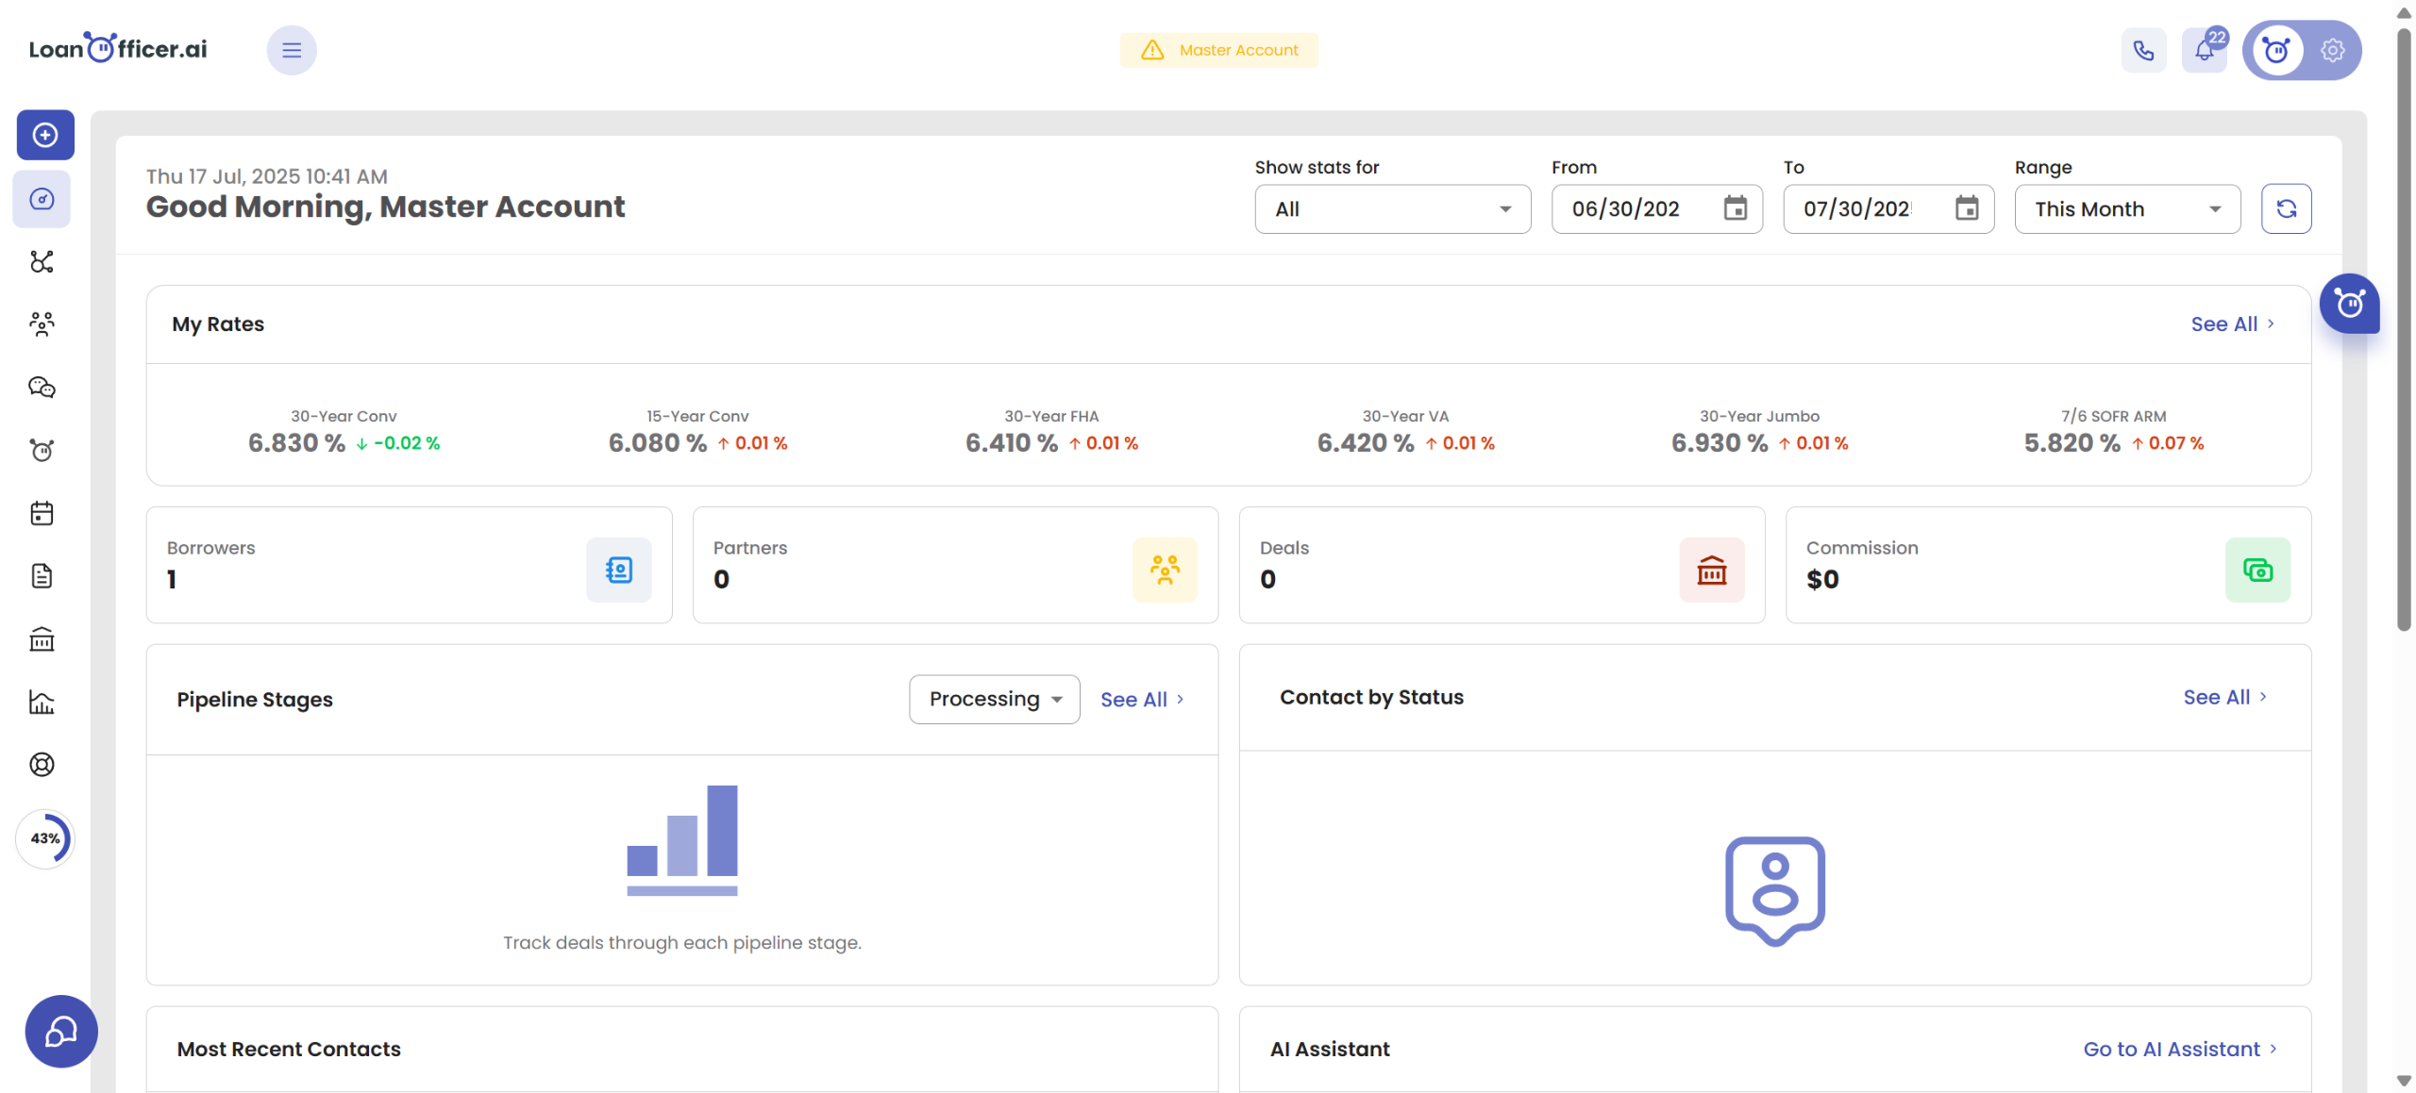Screen dimensions: 2416x1093
Task: Open the phone dialer icon in header
Action: [x=2143, y=50]
